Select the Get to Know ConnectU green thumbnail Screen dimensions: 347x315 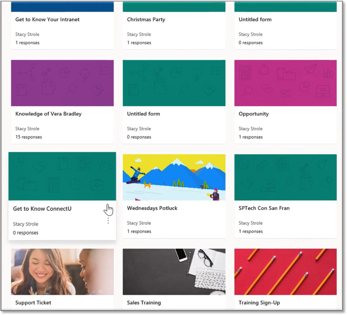(x=62, y=176)
